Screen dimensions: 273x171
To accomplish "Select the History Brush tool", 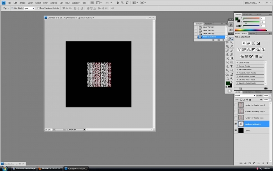I will 232,54.
